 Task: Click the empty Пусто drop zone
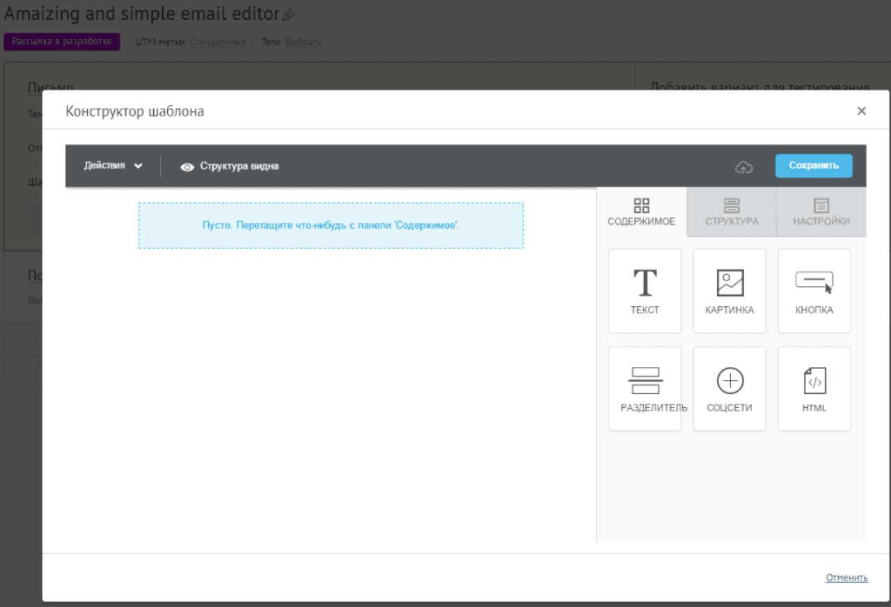331,226
